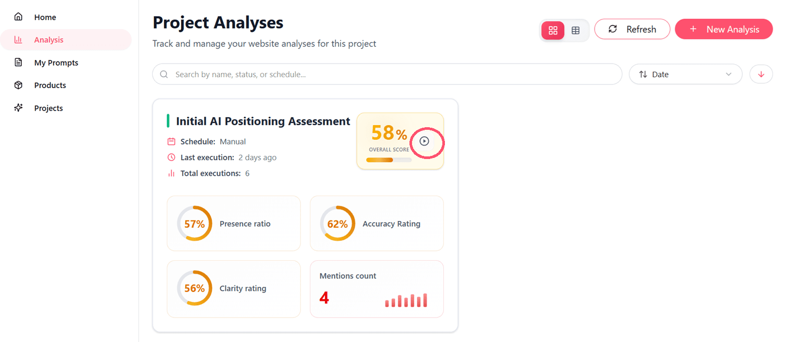Click the Analysis bar chart sidebar icon

click(18, 40)
